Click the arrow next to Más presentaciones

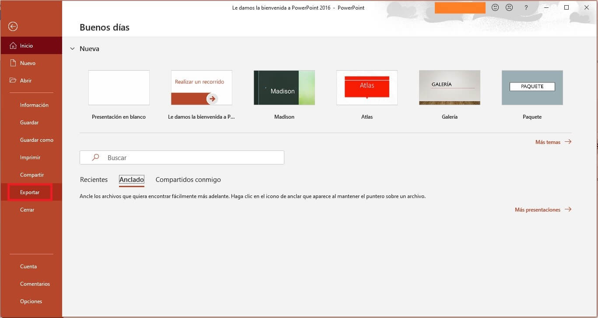(568, 209)
